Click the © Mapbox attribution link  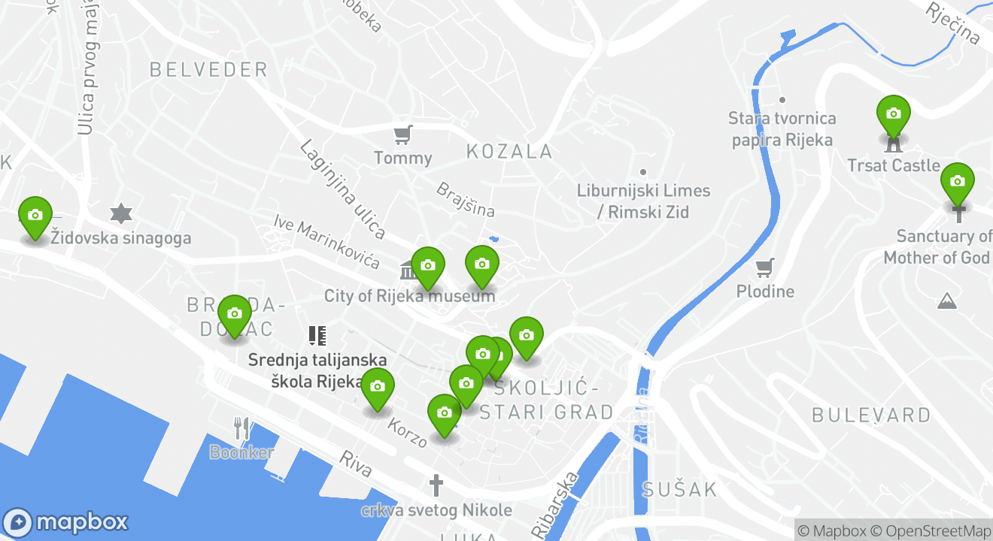pos(832,530)
